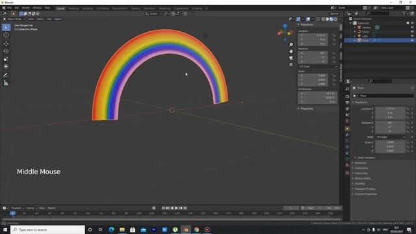
Task: Click the Location X field in sidebar
Action: tap(313, 35)
